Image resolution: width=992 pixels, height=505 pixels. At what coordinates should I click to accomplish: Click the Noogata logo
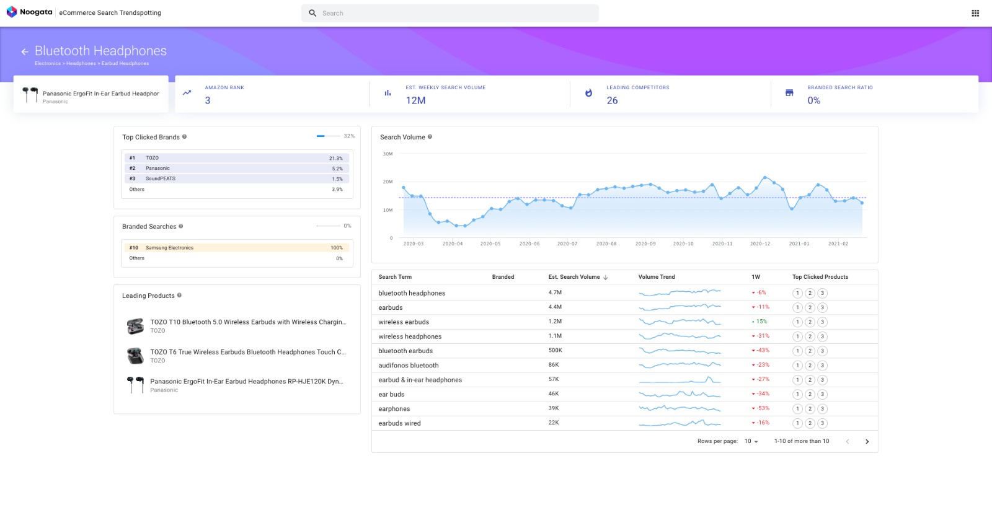click(29, 12)
